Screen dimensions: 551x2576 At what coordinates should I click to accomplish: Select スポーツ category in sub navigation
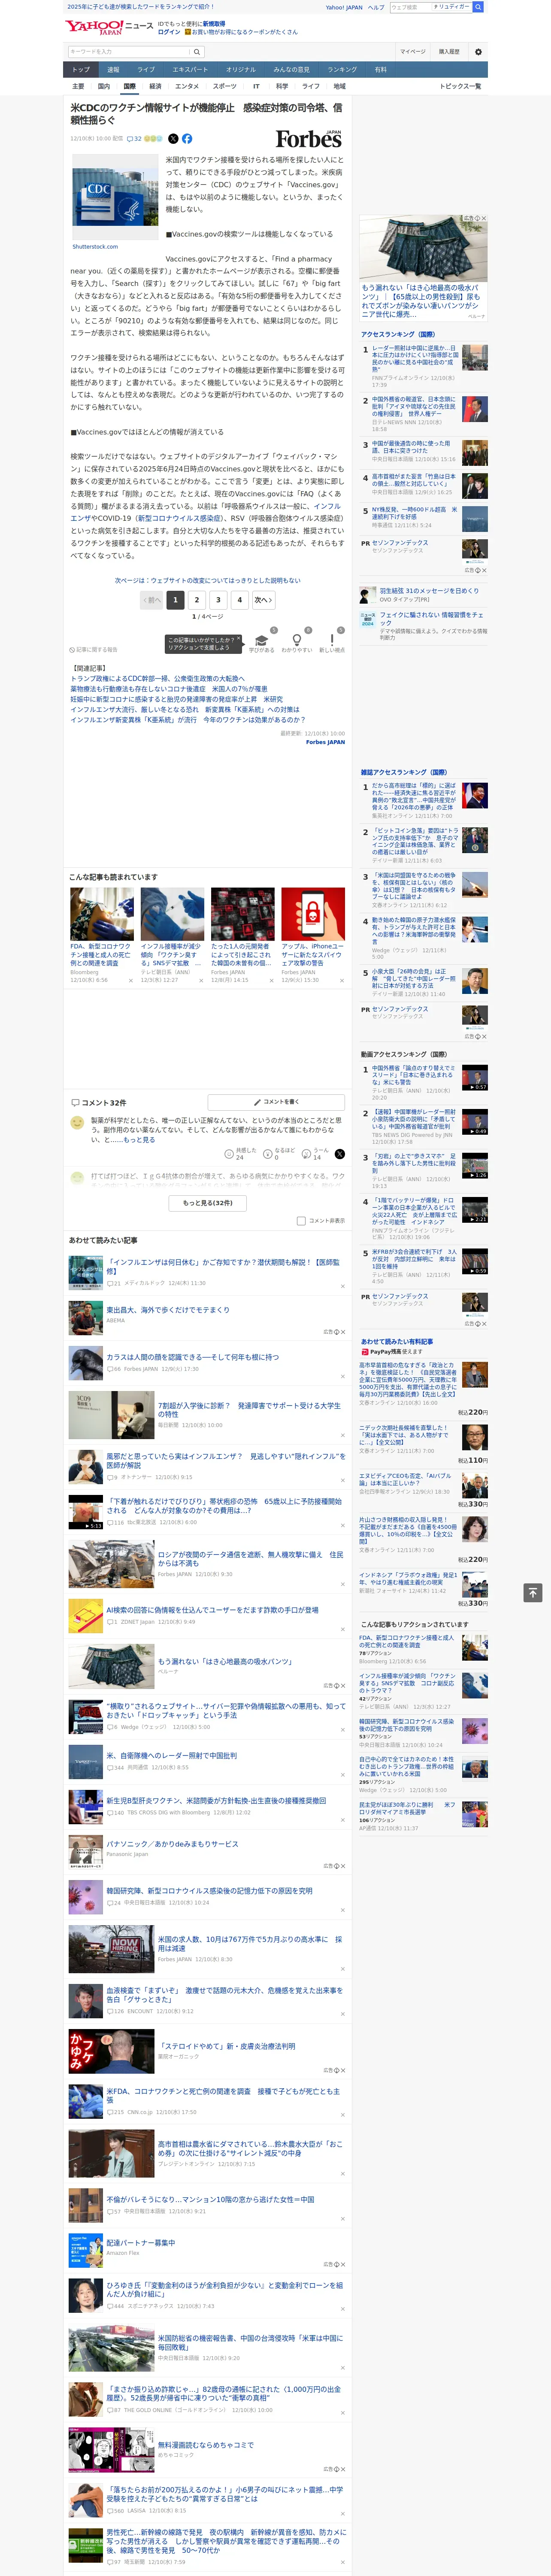point(225,86)
